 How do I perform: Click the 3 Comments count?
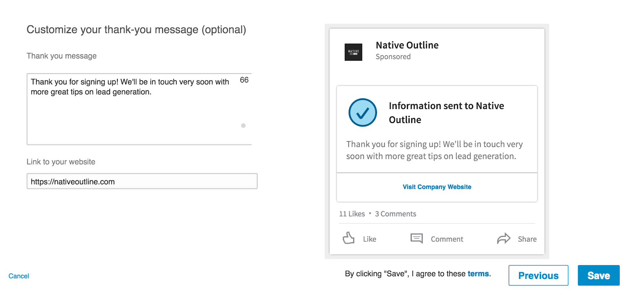click(395, 214)
